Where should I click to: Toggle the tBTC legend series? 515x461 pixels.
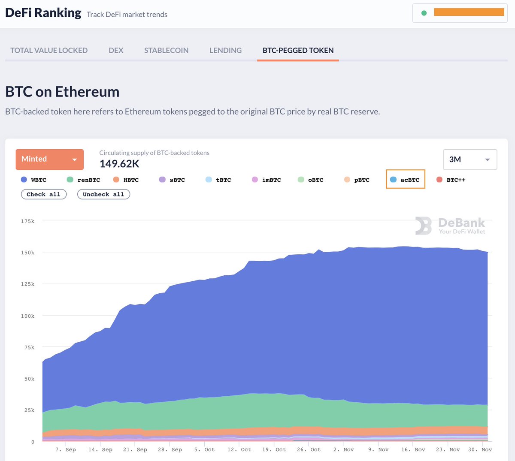[x=218, y=180]
